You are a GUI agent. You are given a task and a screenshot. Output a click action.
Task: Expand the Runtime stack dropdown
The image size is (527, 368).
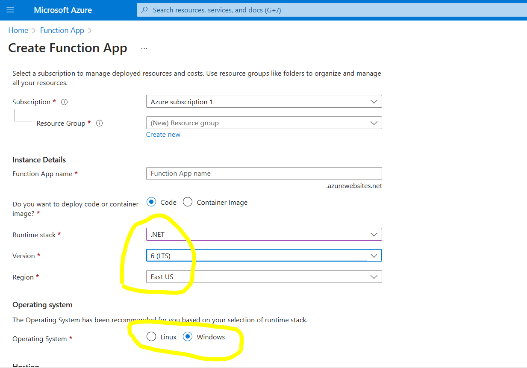[x=264, y=234]
